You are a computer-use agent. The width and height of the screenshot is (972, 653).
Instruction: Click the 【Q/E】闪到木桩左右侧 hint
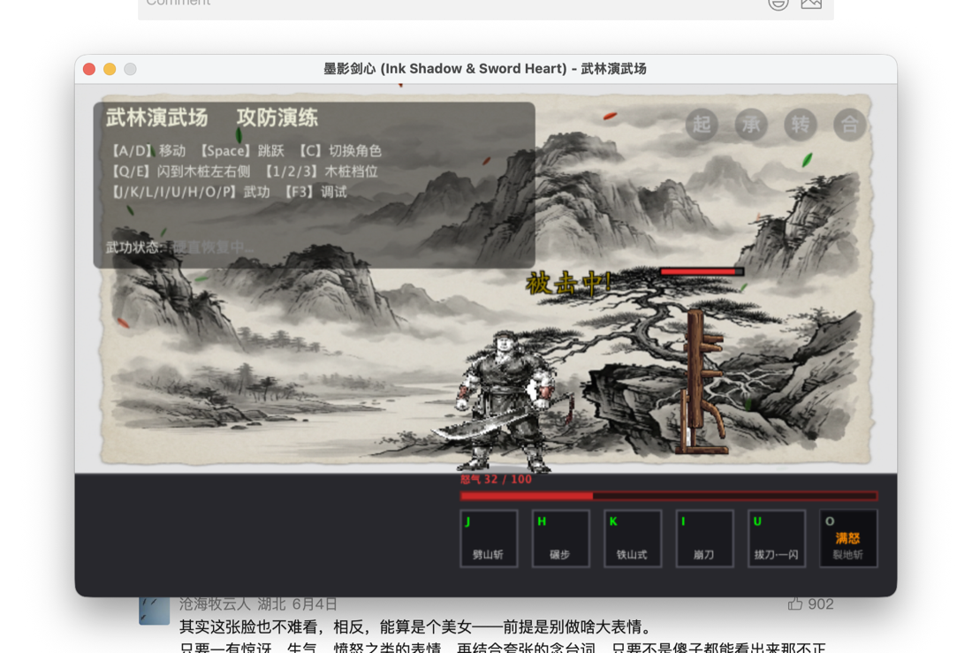click(179, 171)
